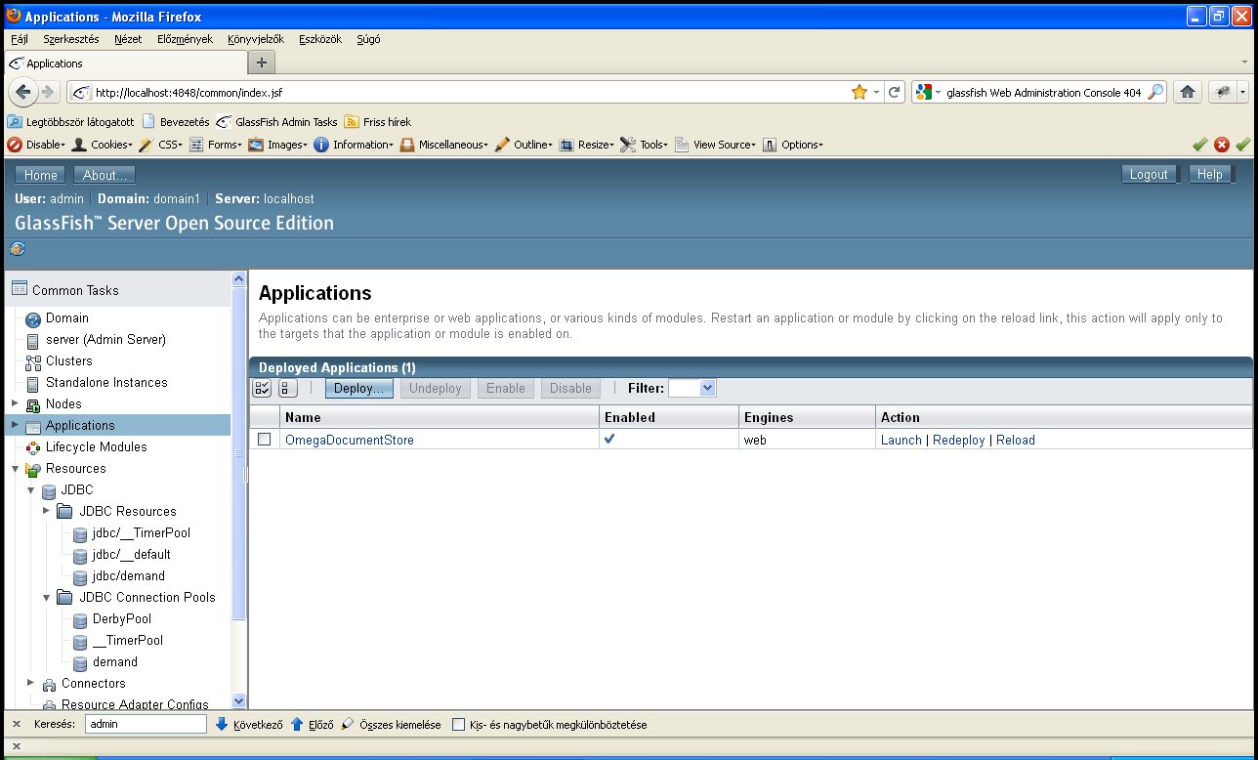
Task: Click the tree panel scroll down arrow
Action: tap(239, 700)
